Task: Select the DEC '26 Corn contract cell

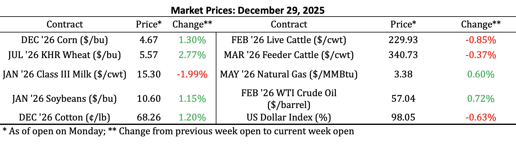Action: (x=64, y=40)
